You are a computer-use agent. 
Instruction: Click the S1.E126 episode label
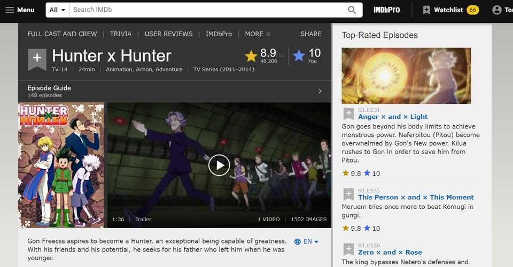click(369, 246)
